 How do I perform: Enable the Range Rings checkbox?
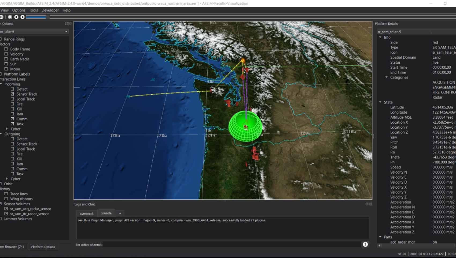1,39
